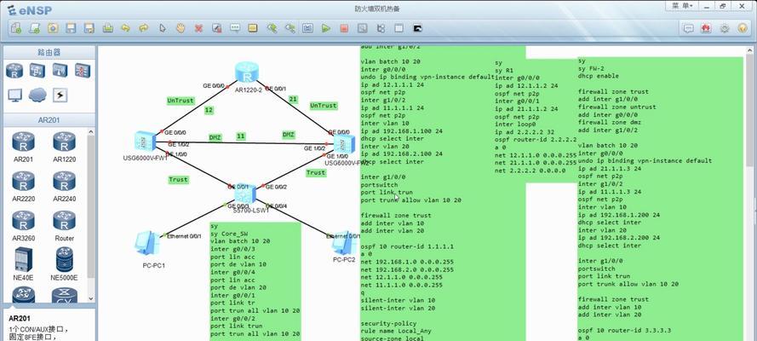This screenshot has height=341, width=757.
Task: Click the device list scrollbar up arrow
Action: click(x=91, y=132)
